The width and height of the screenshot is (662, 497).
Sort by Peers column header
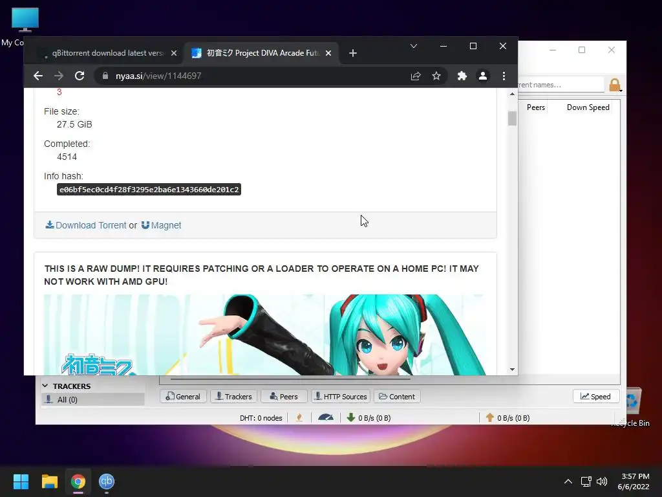pos(536,107)
